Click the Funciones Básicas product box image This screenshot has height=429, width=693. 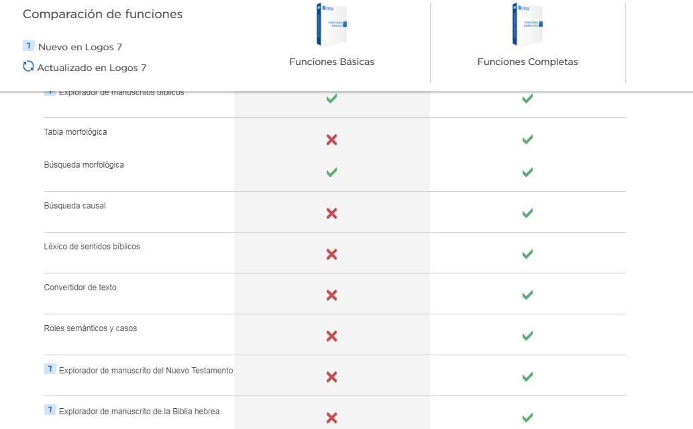(x=331, y=25)
